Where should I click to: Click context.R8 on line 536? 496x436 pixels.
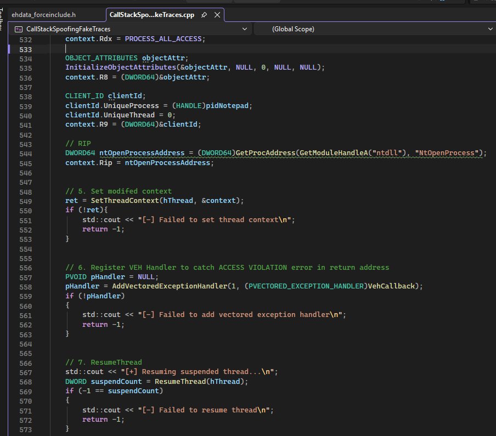86,77
